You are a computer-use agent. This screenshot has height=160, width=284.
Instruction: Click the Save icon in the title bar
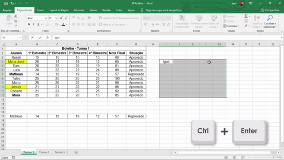click(6, 4)
